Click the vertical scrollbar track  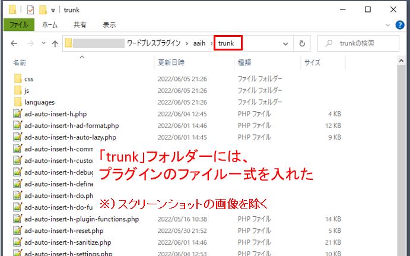[x=401, y=160]
